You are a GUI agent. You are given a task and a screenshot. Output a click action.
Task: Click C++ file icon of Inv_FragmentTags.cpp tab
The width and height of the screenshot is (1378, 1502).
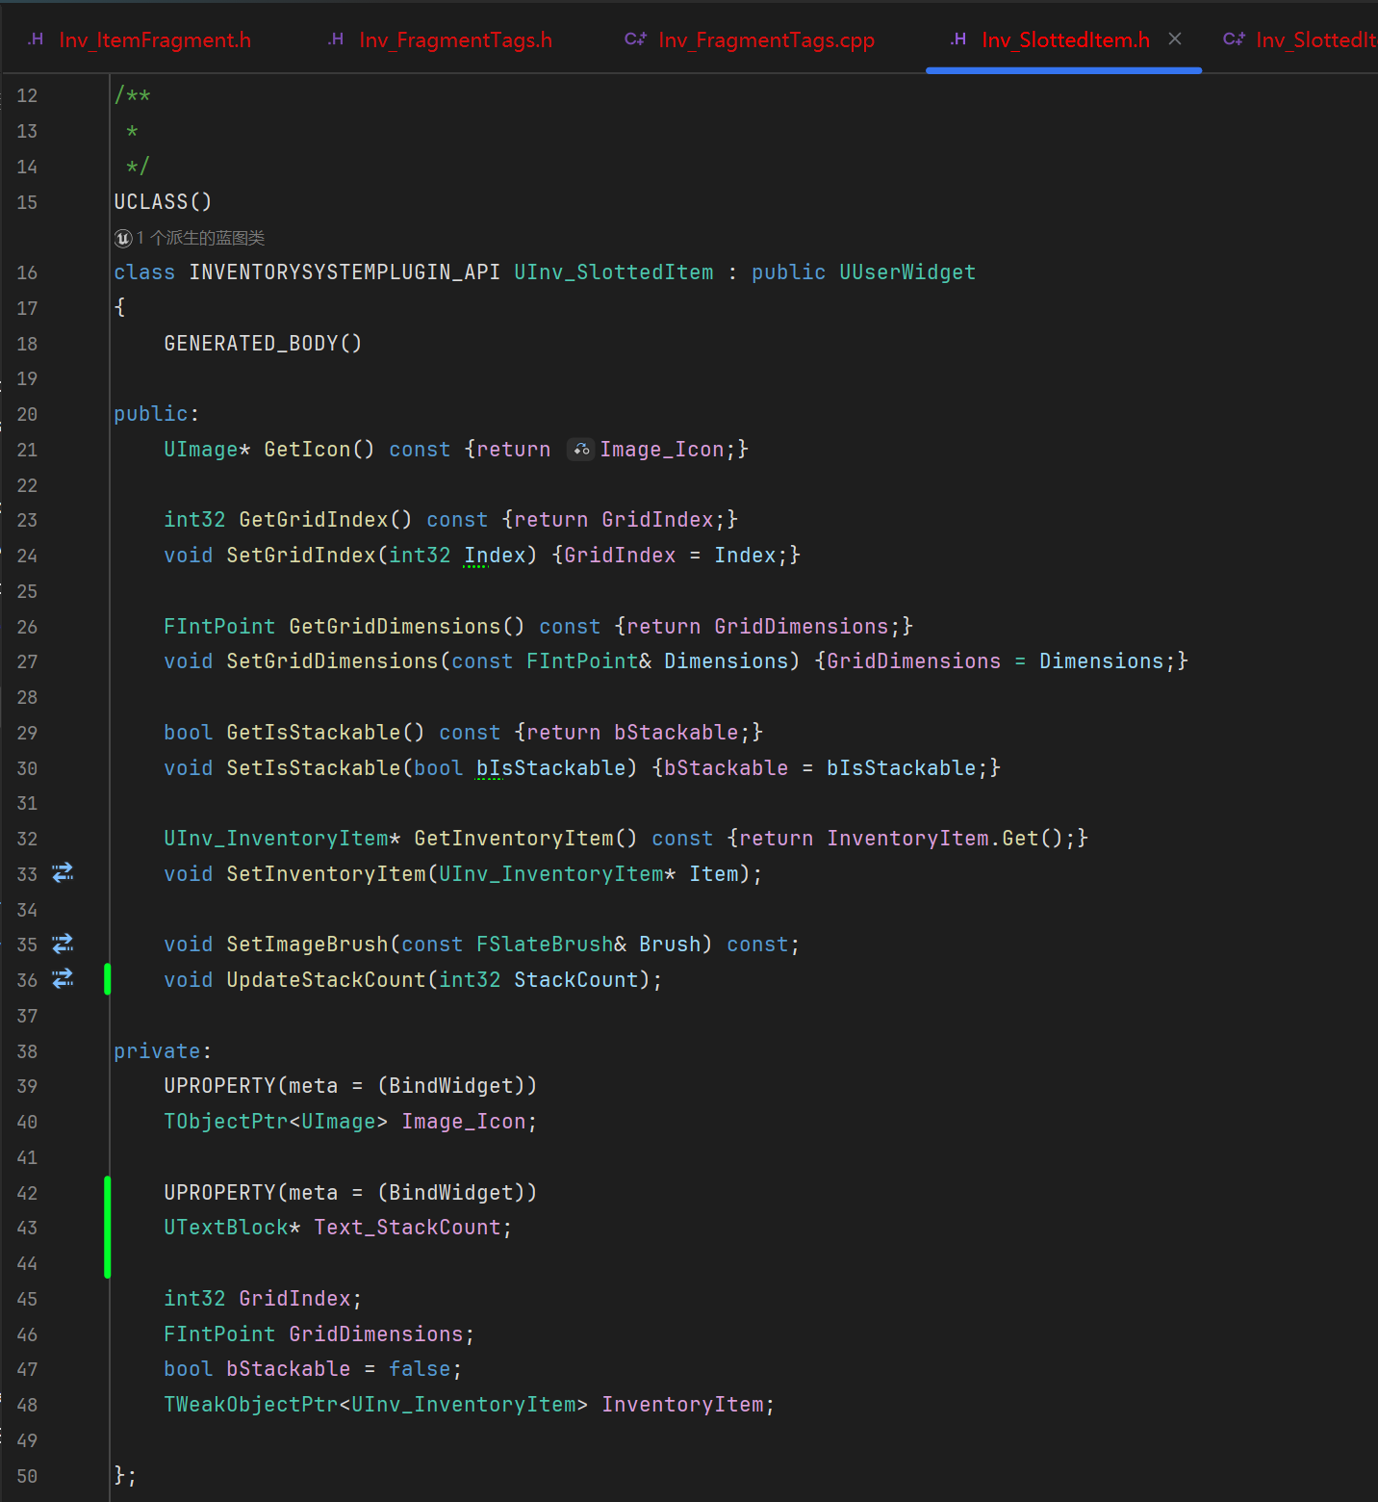[x=635, y=39]
